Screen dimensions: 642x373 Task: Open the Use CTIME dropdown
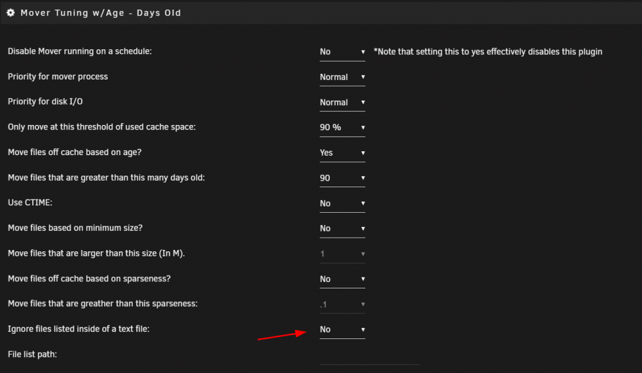click(342, 203)
